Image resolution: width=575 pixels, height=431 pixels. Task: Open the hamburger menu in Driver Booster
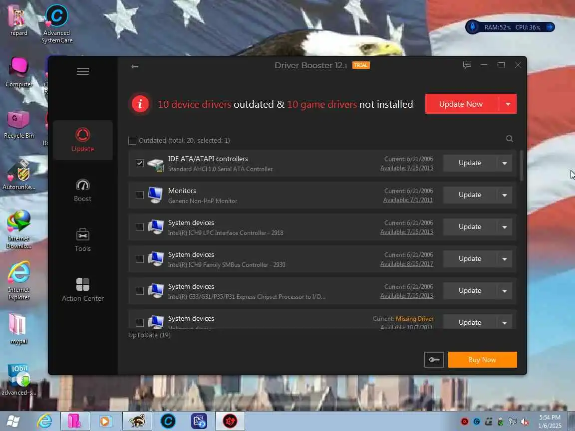coord(82,71)
